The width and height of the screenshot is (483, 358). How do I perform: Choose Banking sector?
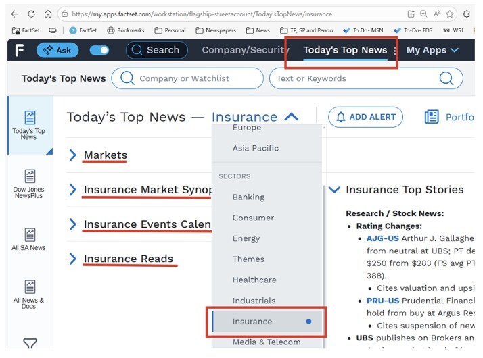pos(248,197)
